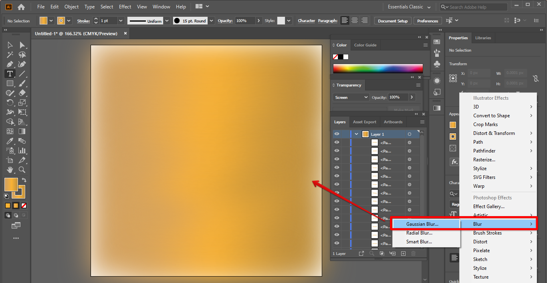Viewport: 547px width, 283px height.
Task: Pick the Eyedropper tool
Action: (10, 141)
